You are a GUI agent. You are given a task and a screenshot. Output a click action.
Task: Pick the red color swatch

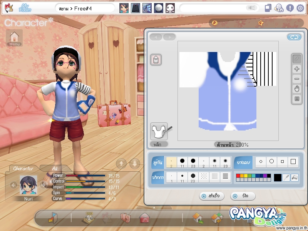point(238,176)
